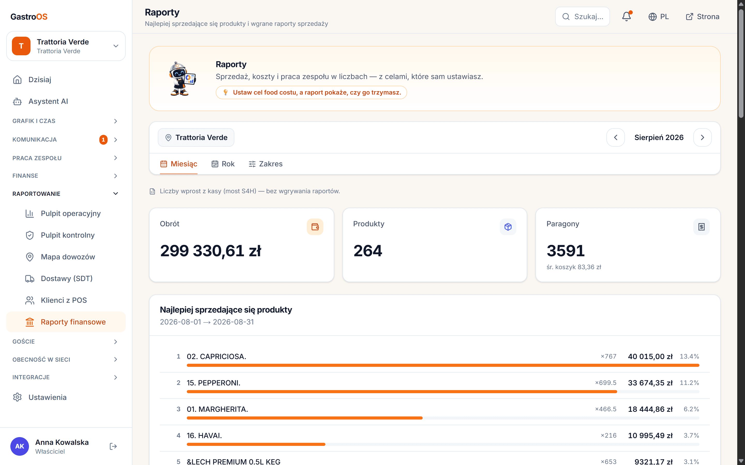Viewport: 745px width, 465px height.
Task: Switch to the Rok tab
Action: (x=223, y=164)
